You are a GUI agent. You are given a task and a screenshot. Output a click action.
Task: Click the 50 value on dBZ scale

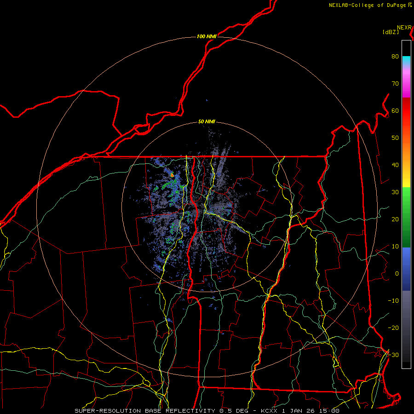(x=395, y=138)
